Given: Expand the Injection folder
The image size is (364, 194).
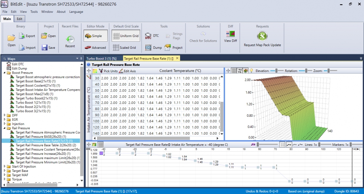Looking at the screenshot, I should click(5, 124).
